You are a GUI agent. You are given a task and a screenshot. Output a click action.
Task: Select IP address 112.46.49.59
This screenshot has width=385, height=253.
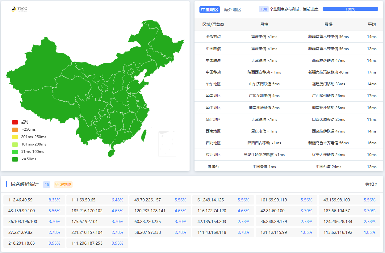point(20,200)
